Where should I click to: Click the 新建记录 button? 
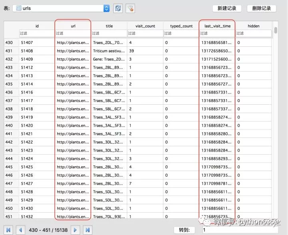click(227, 8)
